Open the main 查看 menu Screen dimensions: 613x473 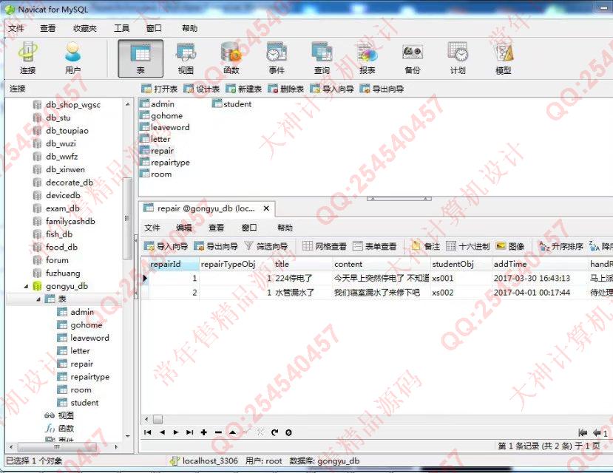[48, 28]
